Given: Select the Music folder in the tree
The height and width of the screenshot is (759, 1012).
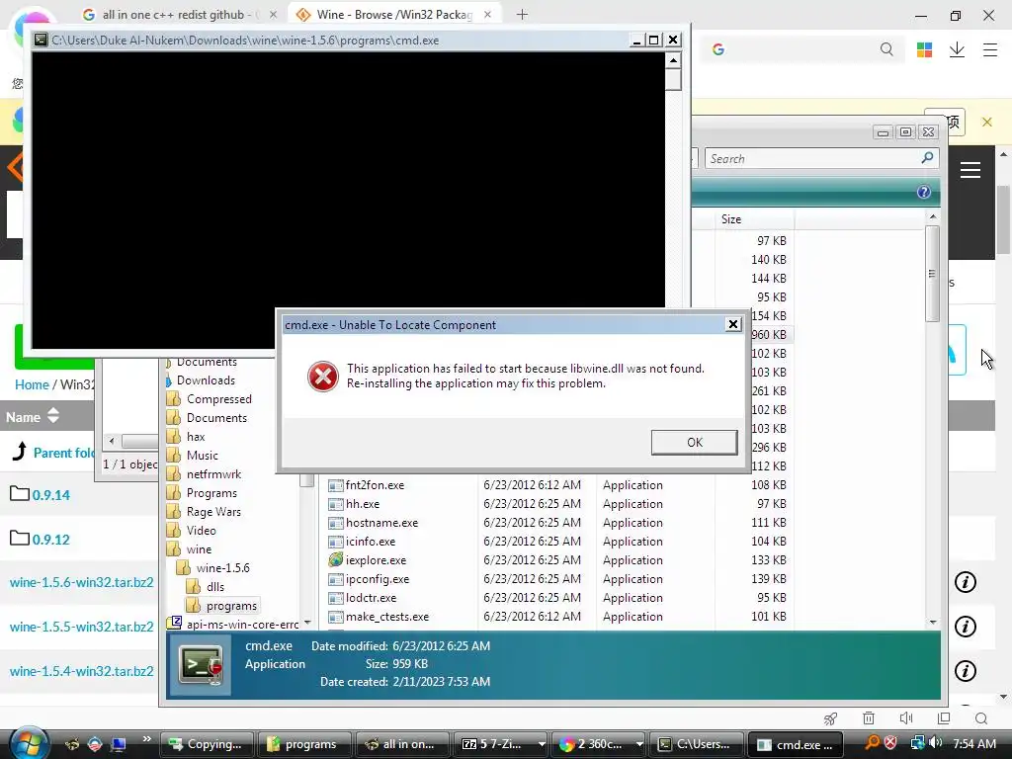Looking at the screenshot, I should click(202, 456).
